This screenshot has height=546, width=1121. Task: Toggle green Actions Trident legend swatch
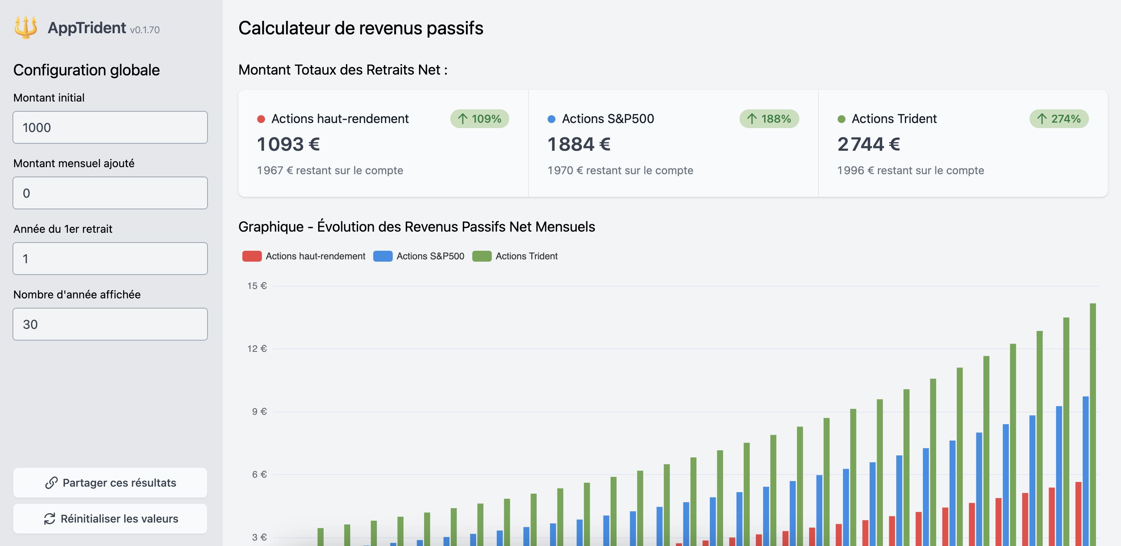coord(482,256)
